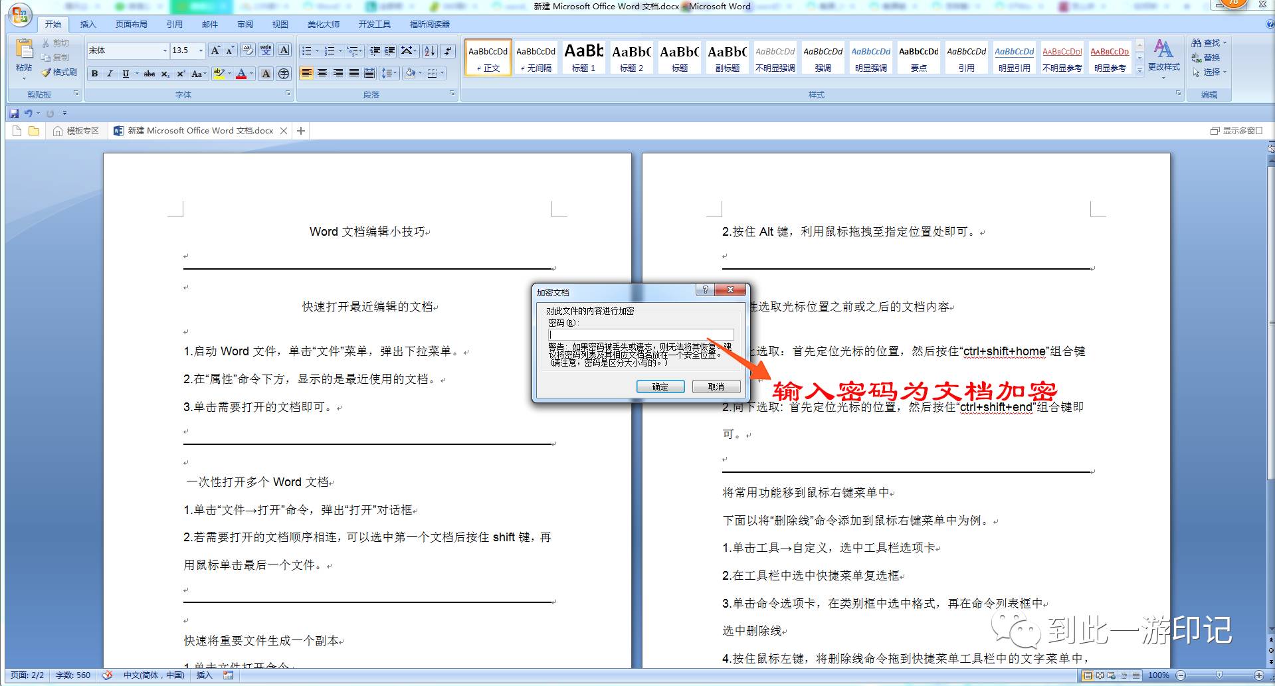This screenshot has width=1275, height=686.
Task: Toggle Align Right paragraph alignment
Action: [338, 73]
